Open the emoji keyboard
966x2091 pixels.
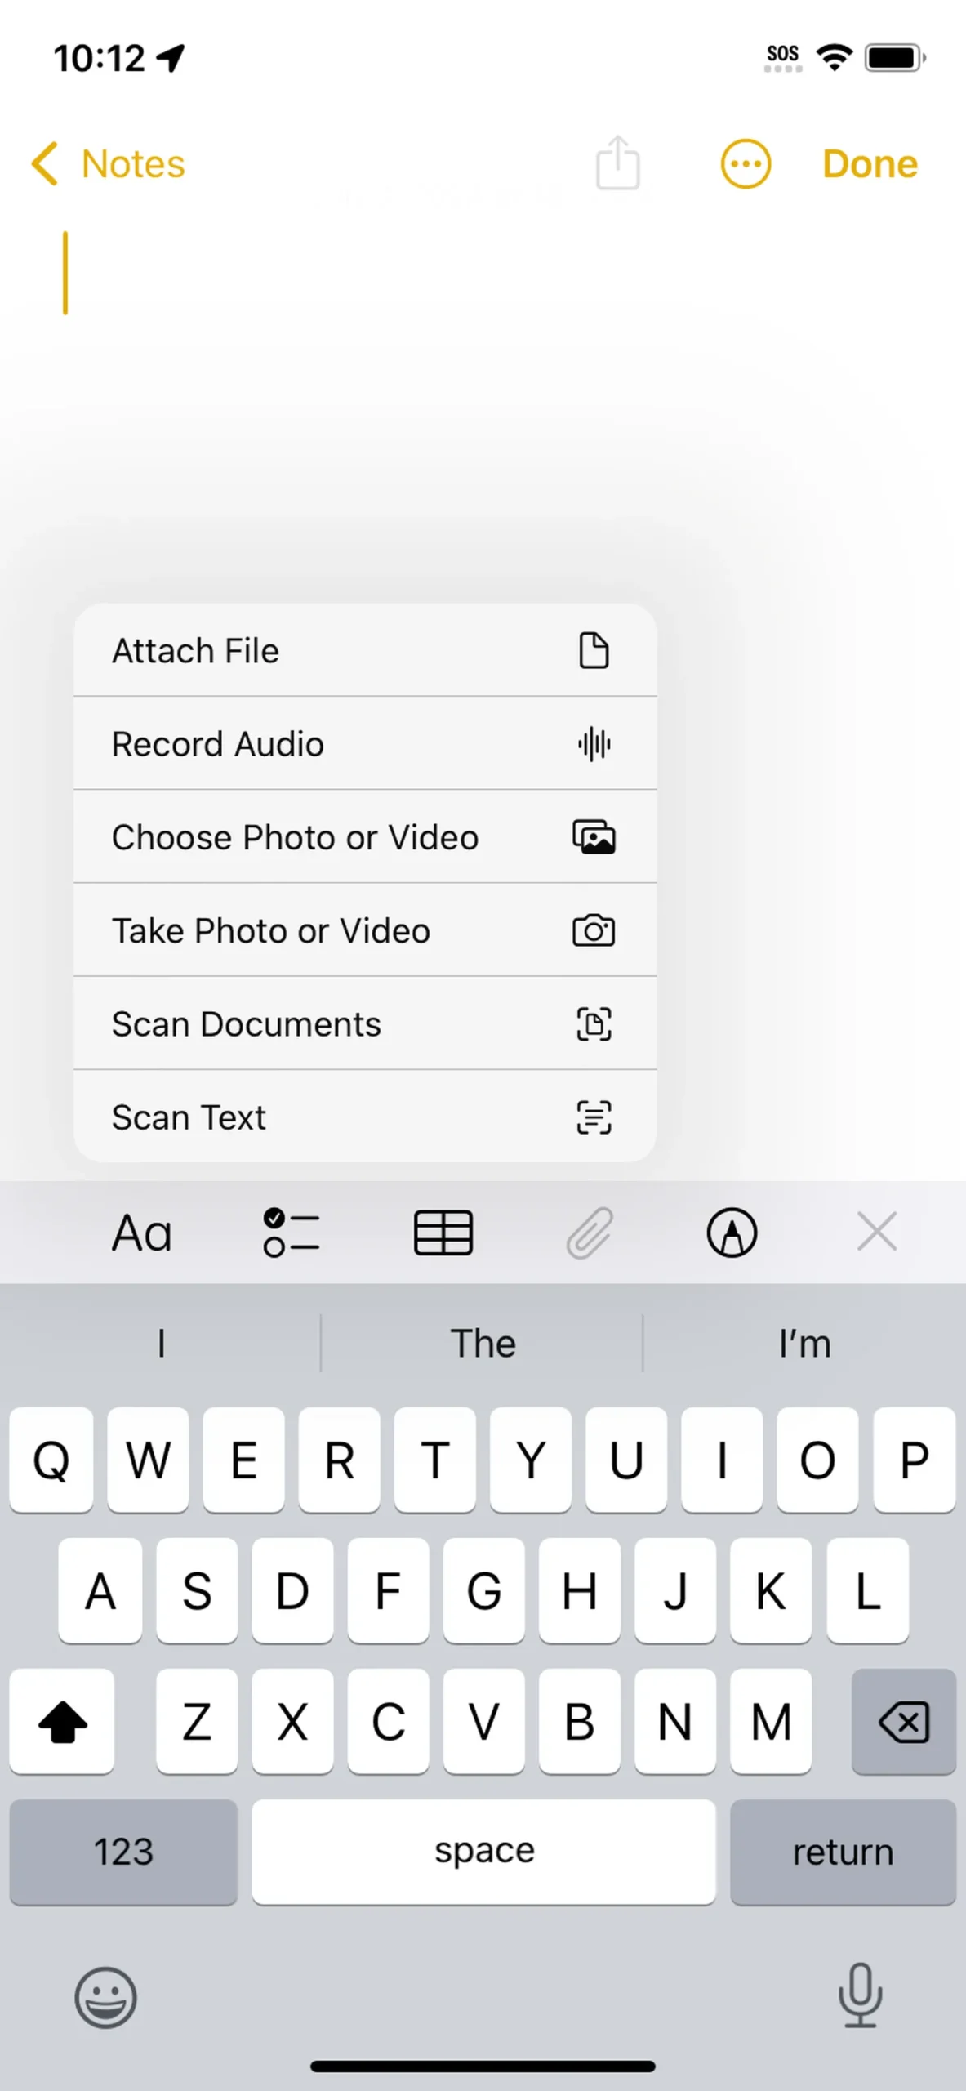click(x=105, y=1996)
